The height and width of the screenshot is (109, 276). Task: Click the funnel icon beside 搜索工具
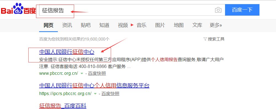coord(205,39)
